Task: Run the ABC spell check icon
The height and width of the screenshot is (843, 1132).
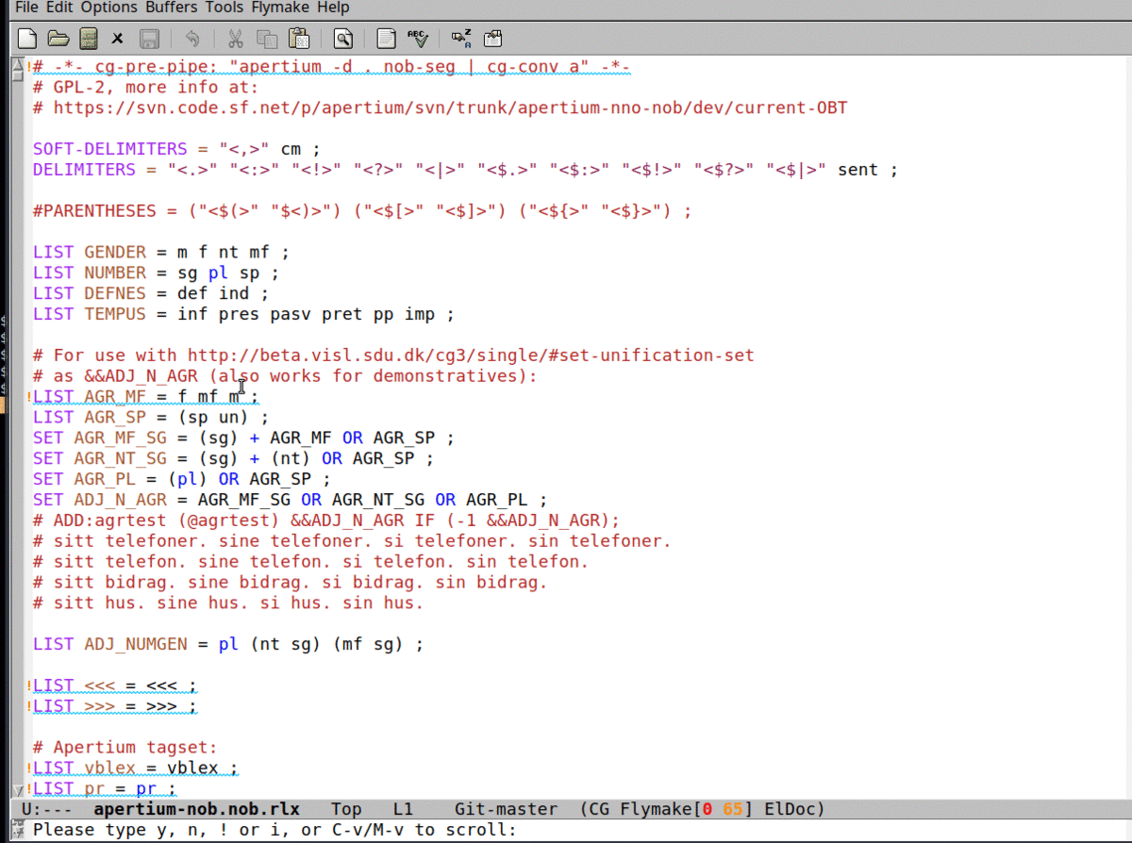Action: pos(417,39)
